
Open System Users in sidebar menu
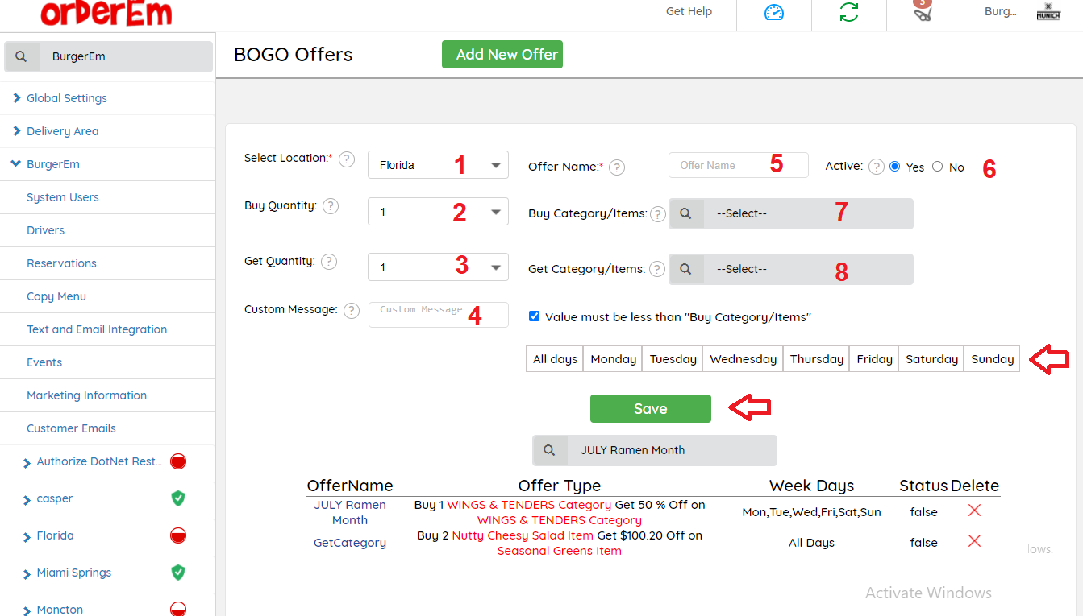point(63,197)
